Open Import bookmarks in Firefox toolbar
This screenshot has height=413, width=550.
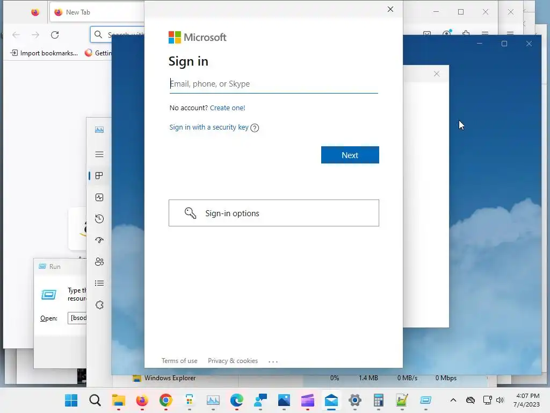[x=44, y=53]
